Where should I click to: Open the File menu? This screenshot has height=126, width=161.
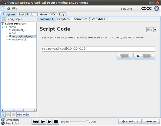[x=15, y=8]
